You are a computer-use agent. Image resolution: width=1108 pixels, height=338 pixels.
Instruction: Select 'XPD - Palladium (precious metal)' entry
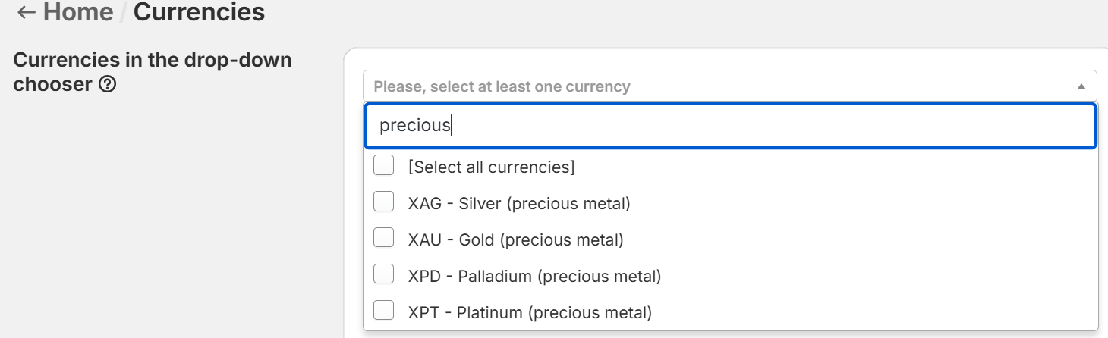pyautogui.click(x=534, y=276)
